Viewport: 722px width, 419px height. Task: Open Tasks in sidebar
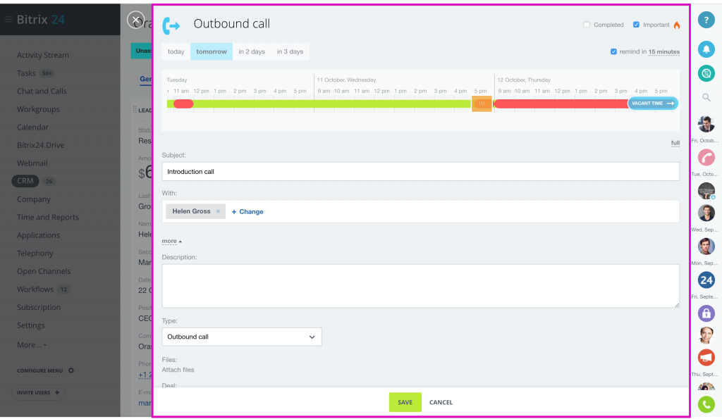point(26,73)
